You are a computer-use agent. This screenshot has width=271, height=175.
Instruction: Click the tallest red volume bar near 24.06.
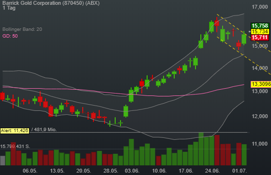[217, 150]
